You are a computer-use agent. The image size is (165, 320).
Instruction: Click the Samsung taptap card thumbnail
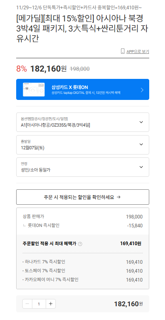[x=34, y=89]
